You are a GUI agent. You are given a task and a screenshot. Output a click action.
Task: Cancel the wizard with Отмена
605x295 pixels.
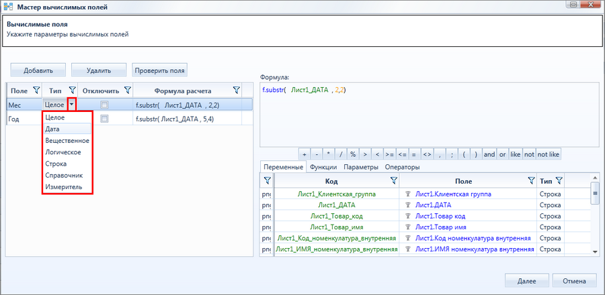click(x=575, y=281)
